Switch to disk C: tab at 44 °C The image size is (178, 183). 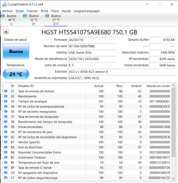point(11,20)
